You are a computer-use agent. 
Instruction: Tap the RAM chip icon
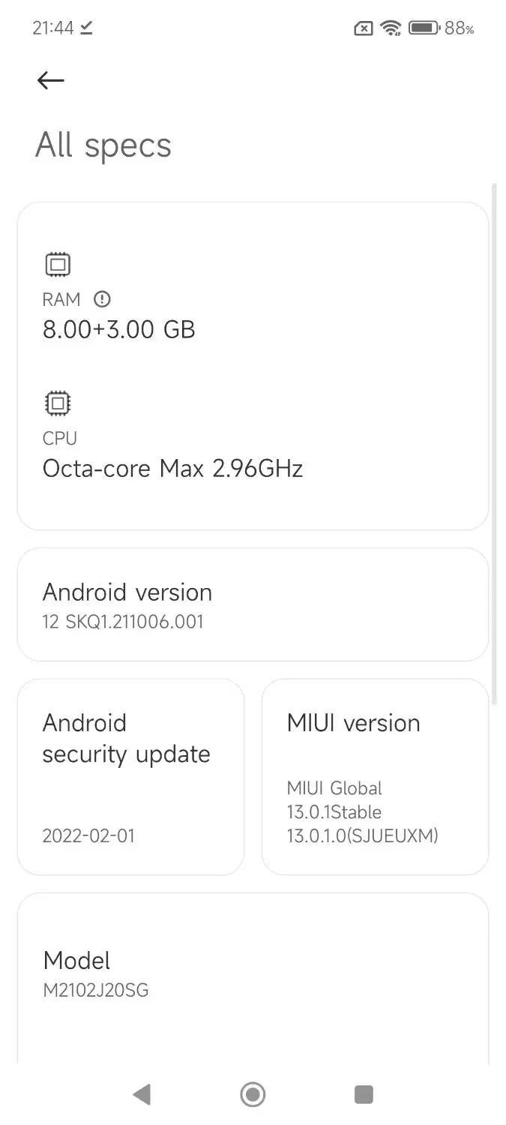[x=56, y=264]
